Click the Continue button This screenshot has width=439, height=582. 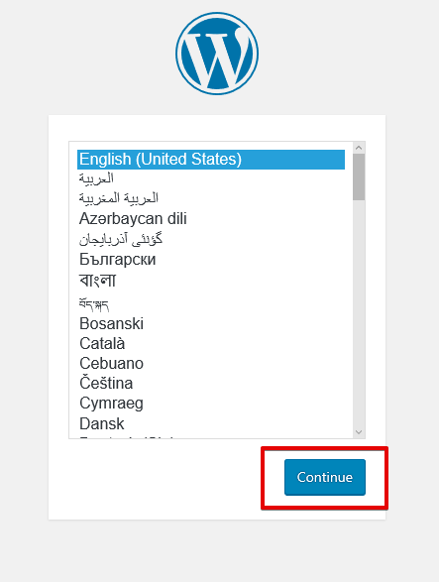click(325, 477)
